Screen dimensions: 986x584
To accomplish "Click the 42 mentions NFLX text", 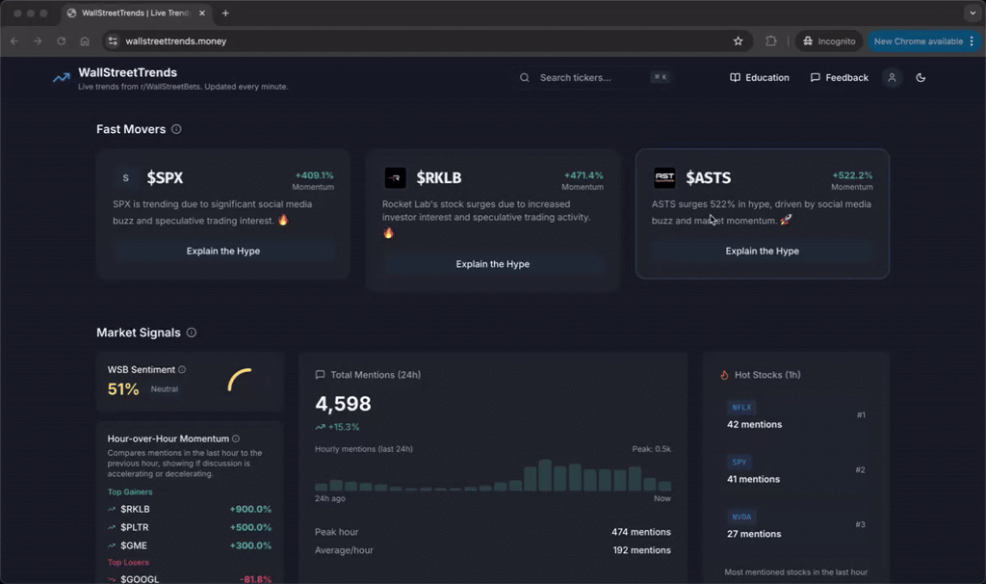I will (x=755, y=424).
